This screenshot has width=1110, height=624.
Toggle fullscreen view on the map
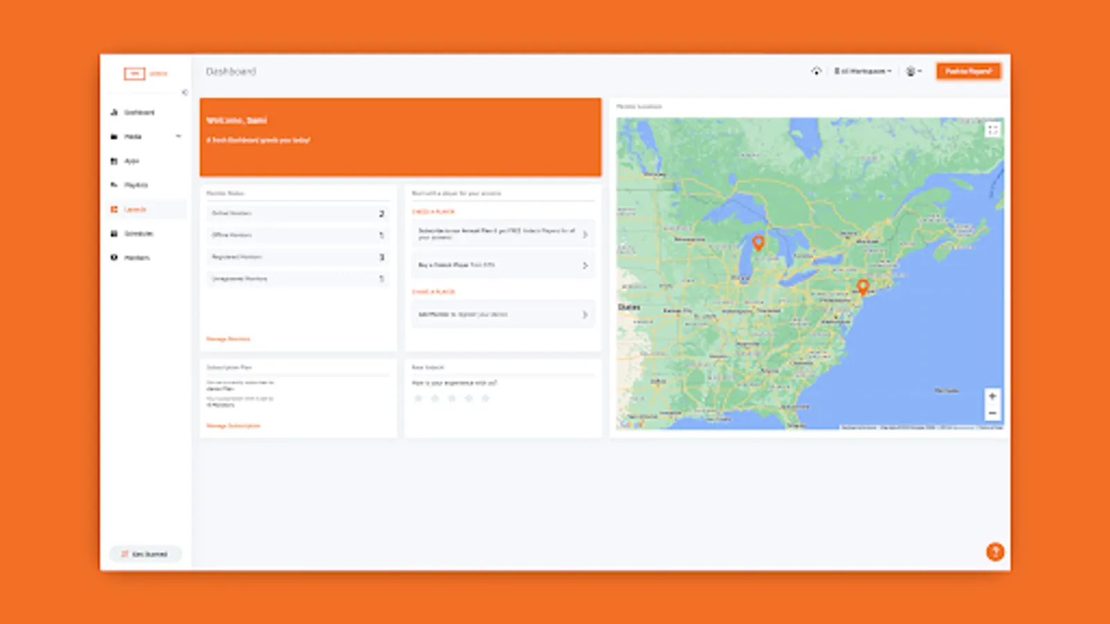pos(993,130)
